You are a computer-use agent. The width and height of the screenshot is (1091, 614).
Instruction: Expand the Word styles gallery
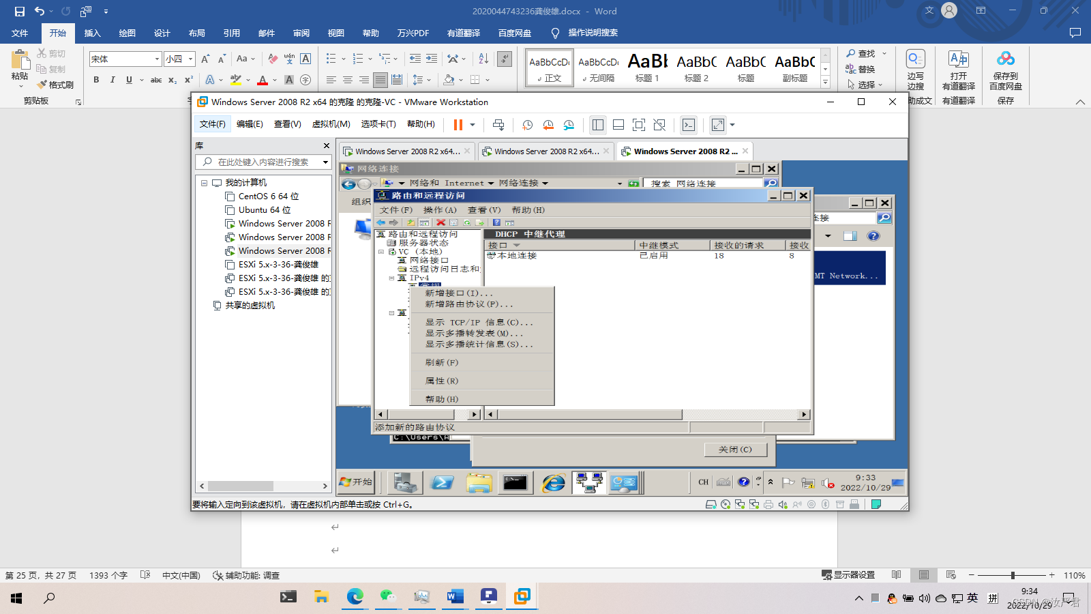(825, 83)
